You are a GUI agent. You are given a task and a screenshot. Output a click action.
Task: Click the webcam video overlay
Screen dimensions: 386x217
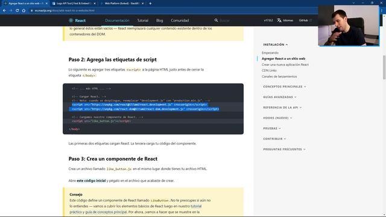[x=349, y=25]
